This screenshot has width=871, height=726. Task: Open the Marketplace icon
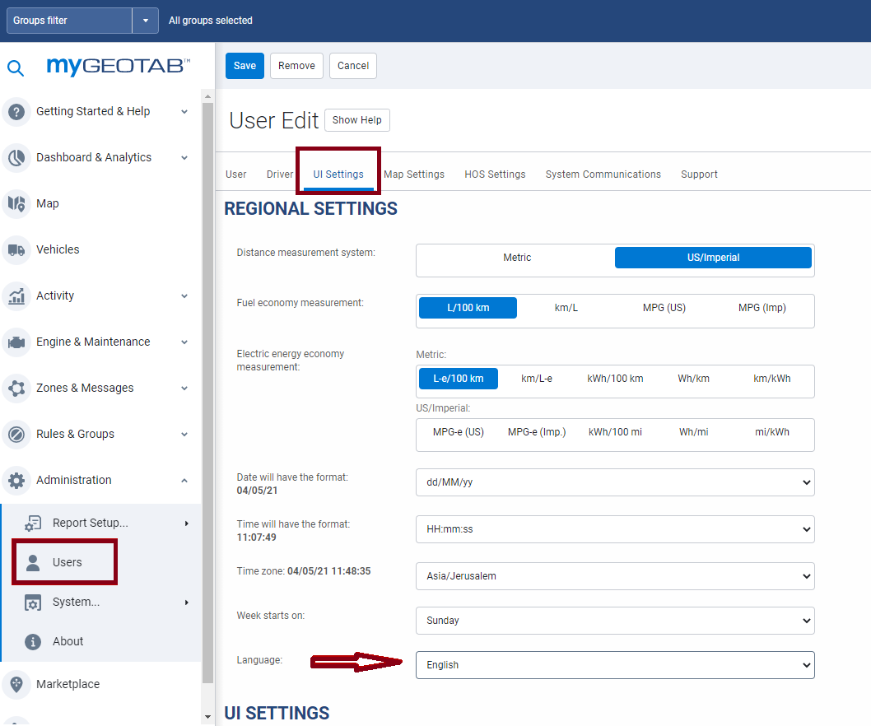tap(16, 684)
